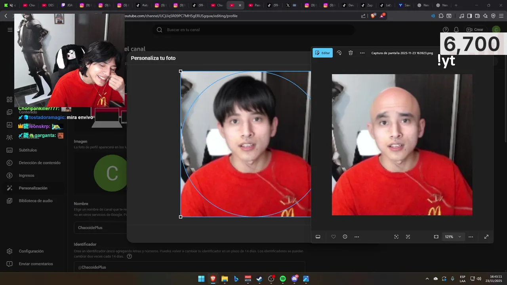Click the scan text icon in Photos
This screenshot has width=507, height=285.
[x=408, y=237]
